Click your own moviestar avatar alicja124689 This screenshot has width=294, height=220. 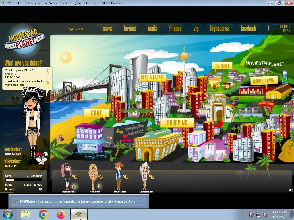point(33,125)
